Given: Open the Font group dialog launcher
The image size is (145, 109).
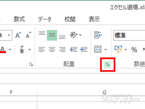Looking at the screenshot, I should coord(31,64).
